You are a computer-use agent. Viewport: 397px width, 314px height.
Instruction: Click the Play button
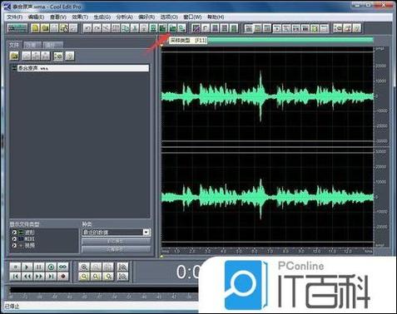click(27, 267)
